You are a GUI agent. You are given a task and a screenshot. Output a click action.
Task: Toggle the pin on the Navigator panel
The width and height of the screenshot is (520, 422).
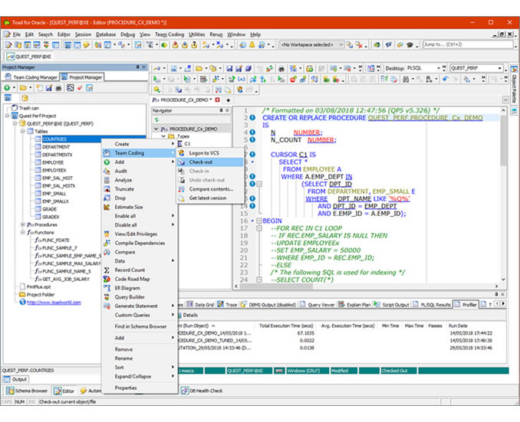tap(221, 110)
